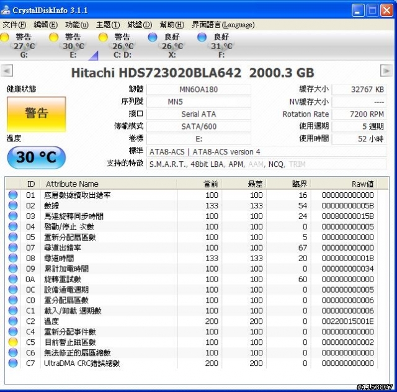Image resolution: width=397 pixels, height=392 pixels.
Task: Click raw value 00220015001E
Action: tap(347, 321)
